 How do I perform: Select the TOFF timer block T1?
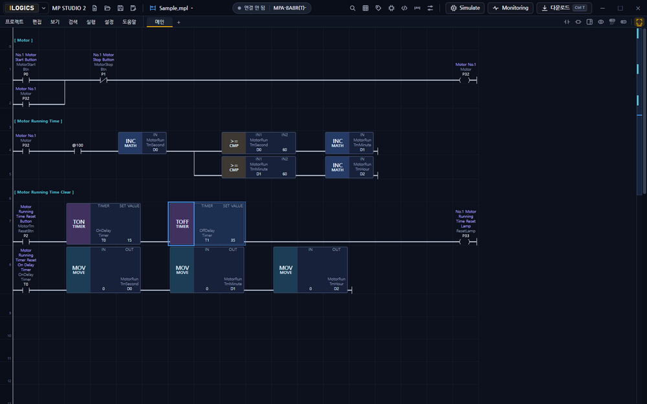click(207, 224)
